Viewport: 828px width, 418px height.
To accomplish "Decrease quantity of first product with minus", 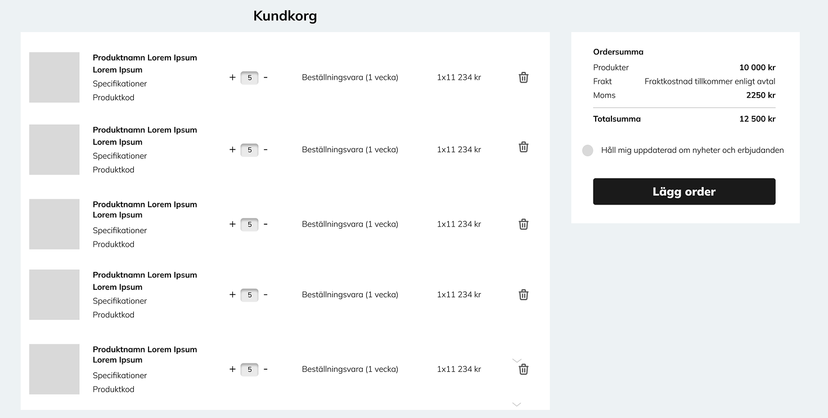I will (265, 77).
